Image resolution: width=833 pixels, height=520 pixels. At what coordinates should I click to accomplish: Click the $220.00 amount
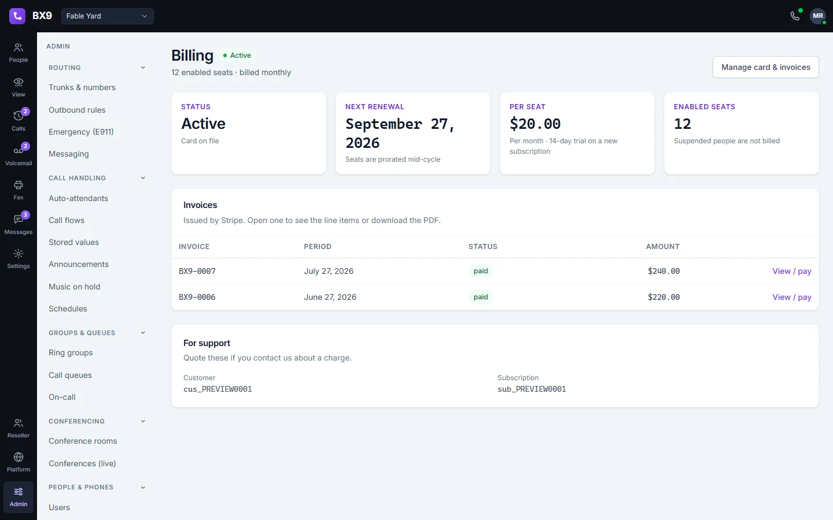click(664, 297)
